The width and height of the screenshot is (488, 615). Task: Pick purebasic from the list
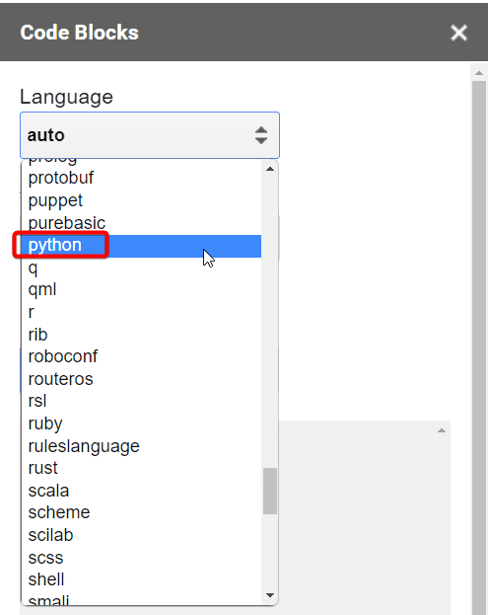click(x=141, y=223)
